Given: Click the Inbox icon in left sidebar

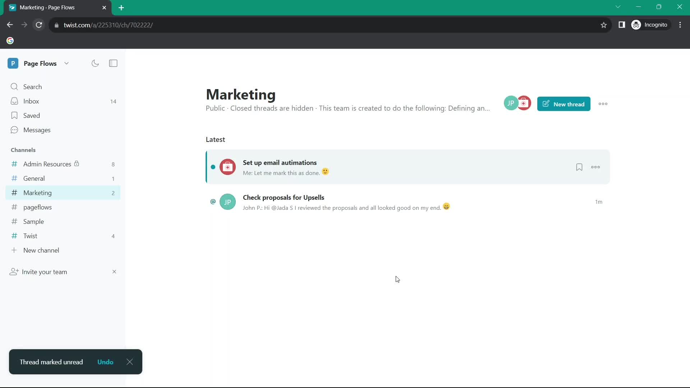Looking at the screenshot, I should tap(14, 101).
